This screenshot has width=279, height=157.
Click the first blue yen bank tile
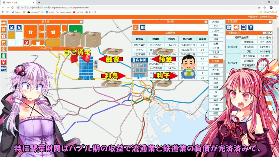click(12, 28)
